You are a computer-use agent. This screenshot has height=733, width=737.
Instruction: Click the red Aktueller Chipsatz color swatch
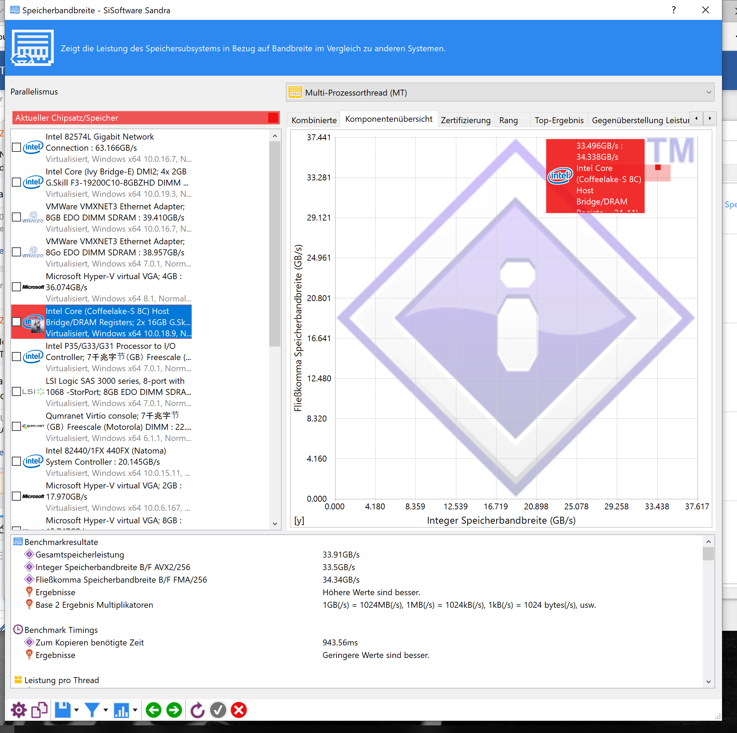(x=273, y=118)
